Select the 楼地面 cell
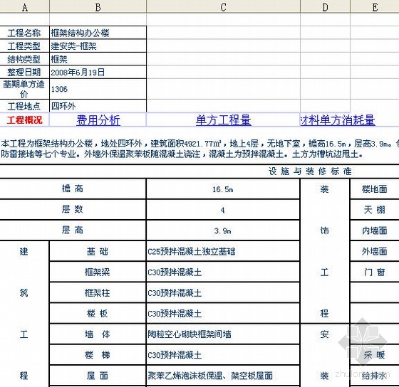 click(375, 189)
